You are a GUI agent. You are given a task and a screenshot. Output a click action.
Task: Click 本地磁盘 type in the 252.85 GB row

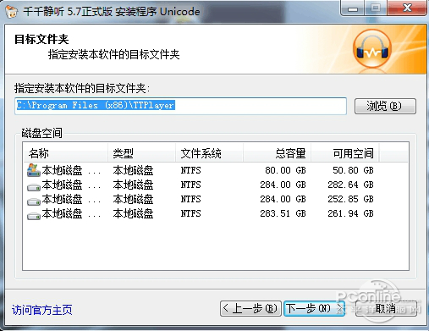click(133, 199)
